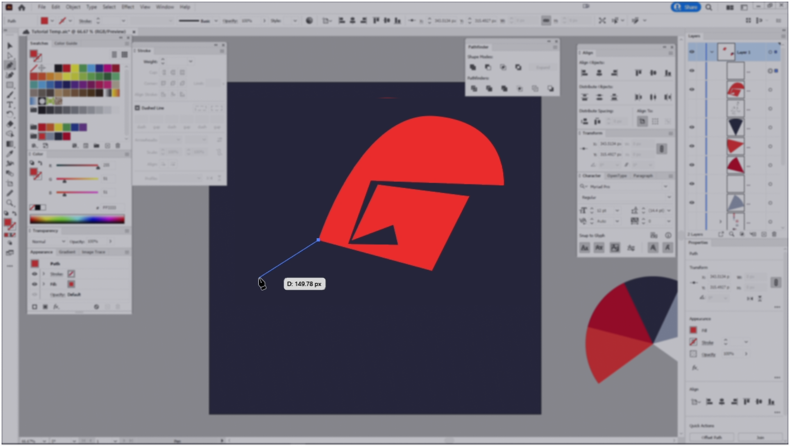Enable the Dashed Line checkbox

click(x=137, y=108)
